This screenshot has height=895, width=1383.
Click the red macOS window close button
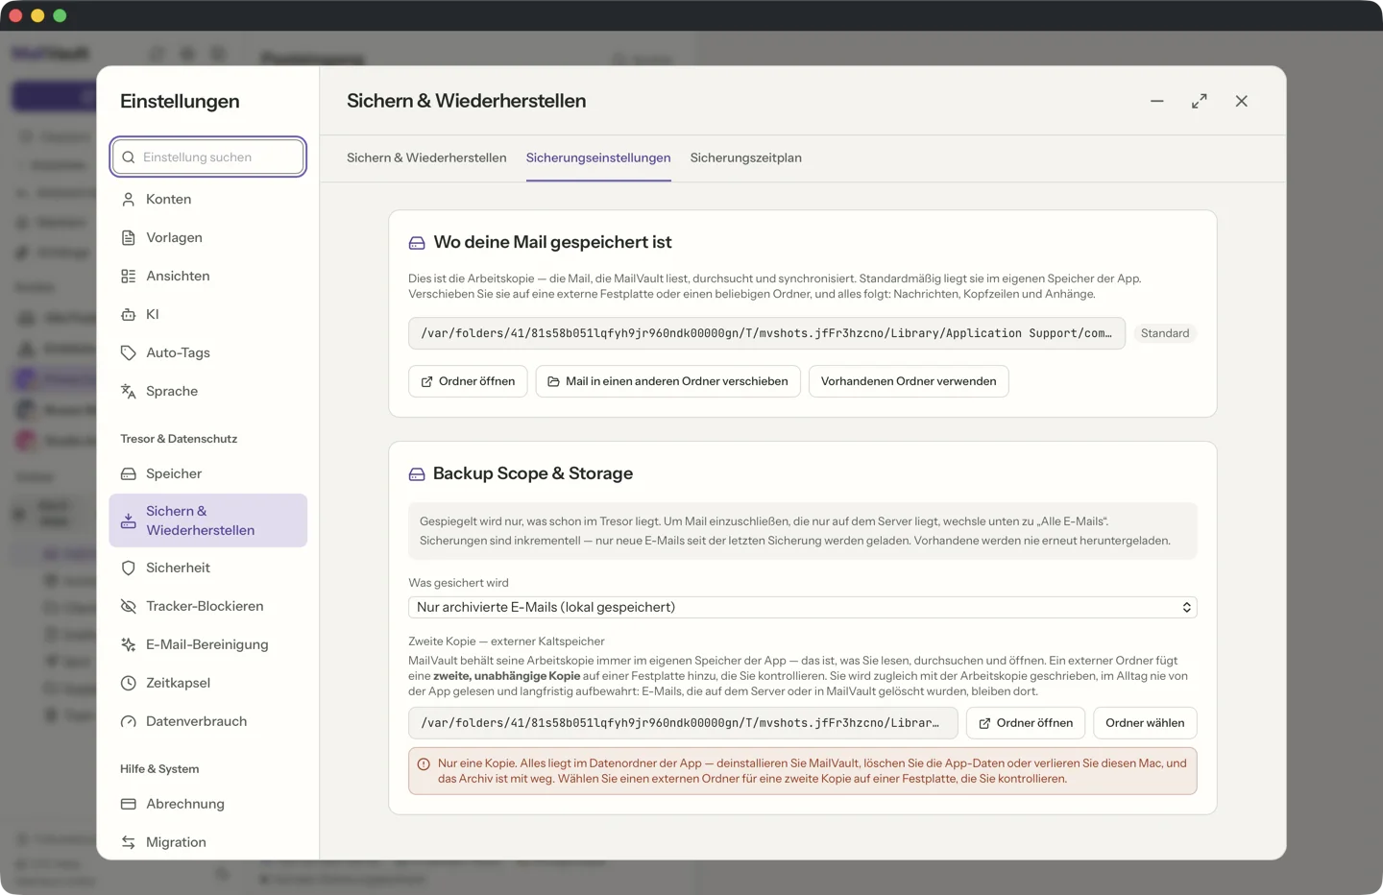click(15, 15)
